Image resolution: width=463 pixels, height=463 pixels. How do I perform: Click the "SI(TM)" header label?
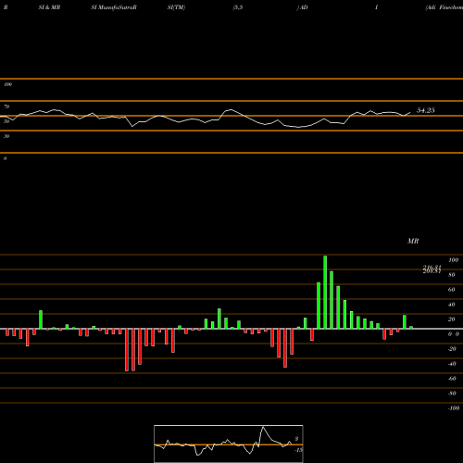click(x=176, y=7)
